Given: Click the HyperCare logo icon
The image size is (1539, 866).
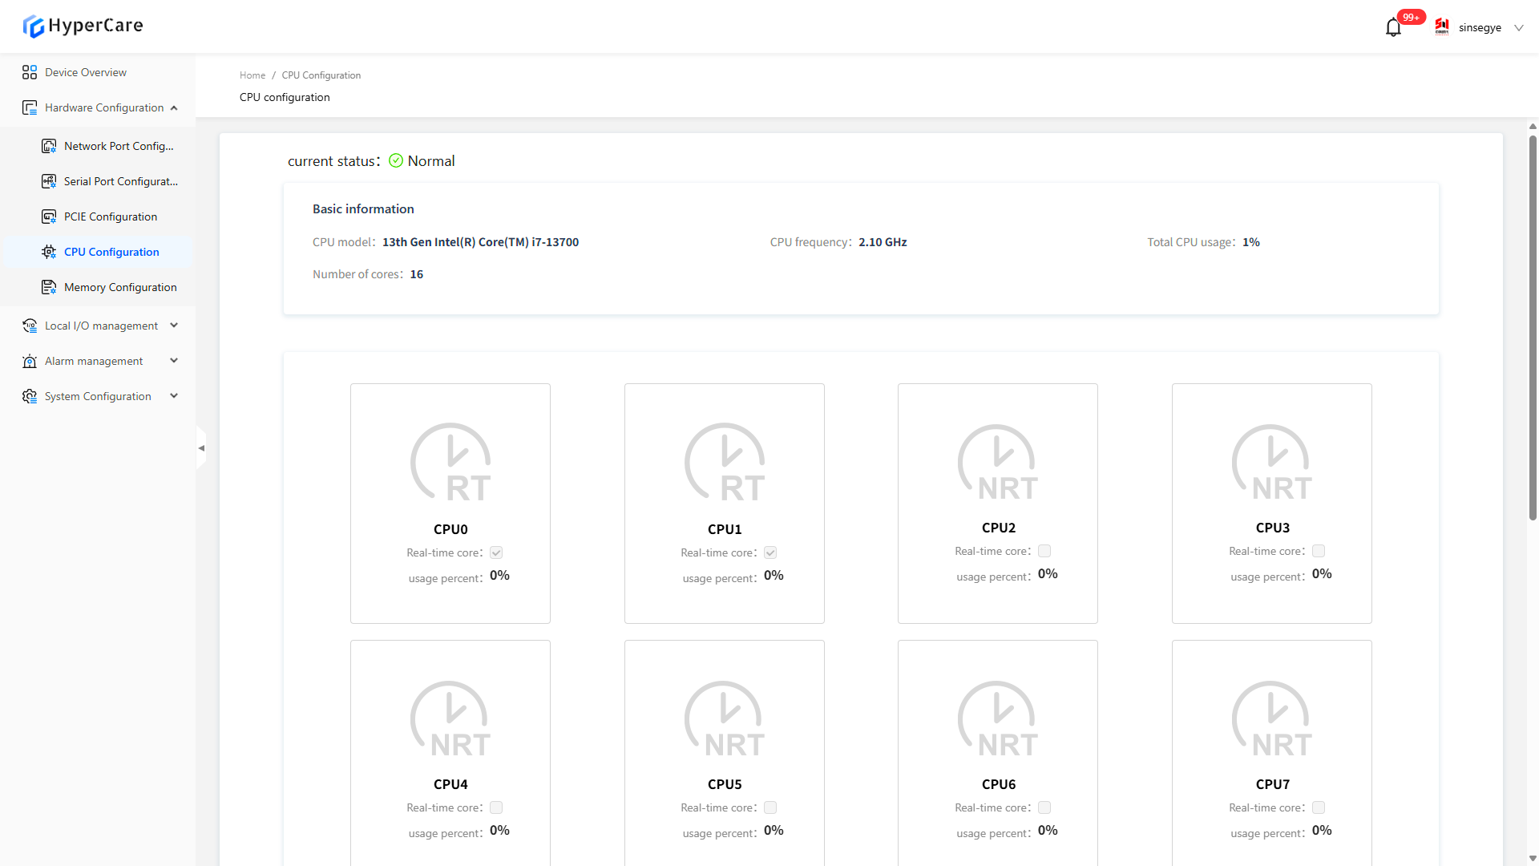Looking at the screenshot, I should click(x=34, y=26).
